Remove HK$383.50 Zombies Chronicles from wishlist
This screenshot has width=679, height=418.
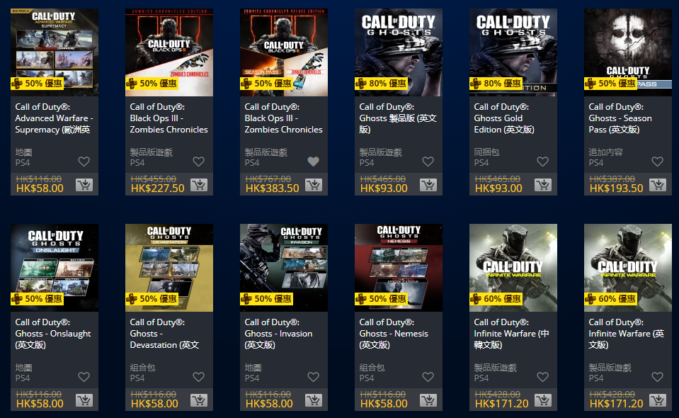tap(314, 162)
